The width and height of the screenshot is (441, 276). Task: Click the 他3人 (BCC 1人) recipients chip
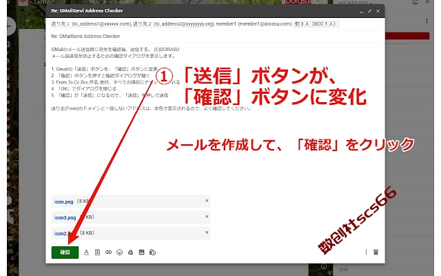pos(316,24)
